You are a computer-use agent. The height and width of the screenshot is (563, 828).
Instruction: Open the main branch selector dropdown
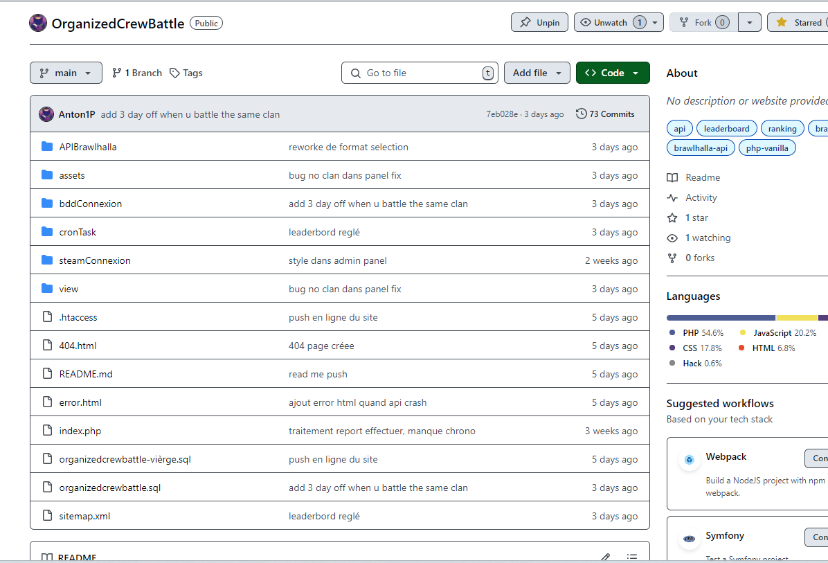[66, 73]
